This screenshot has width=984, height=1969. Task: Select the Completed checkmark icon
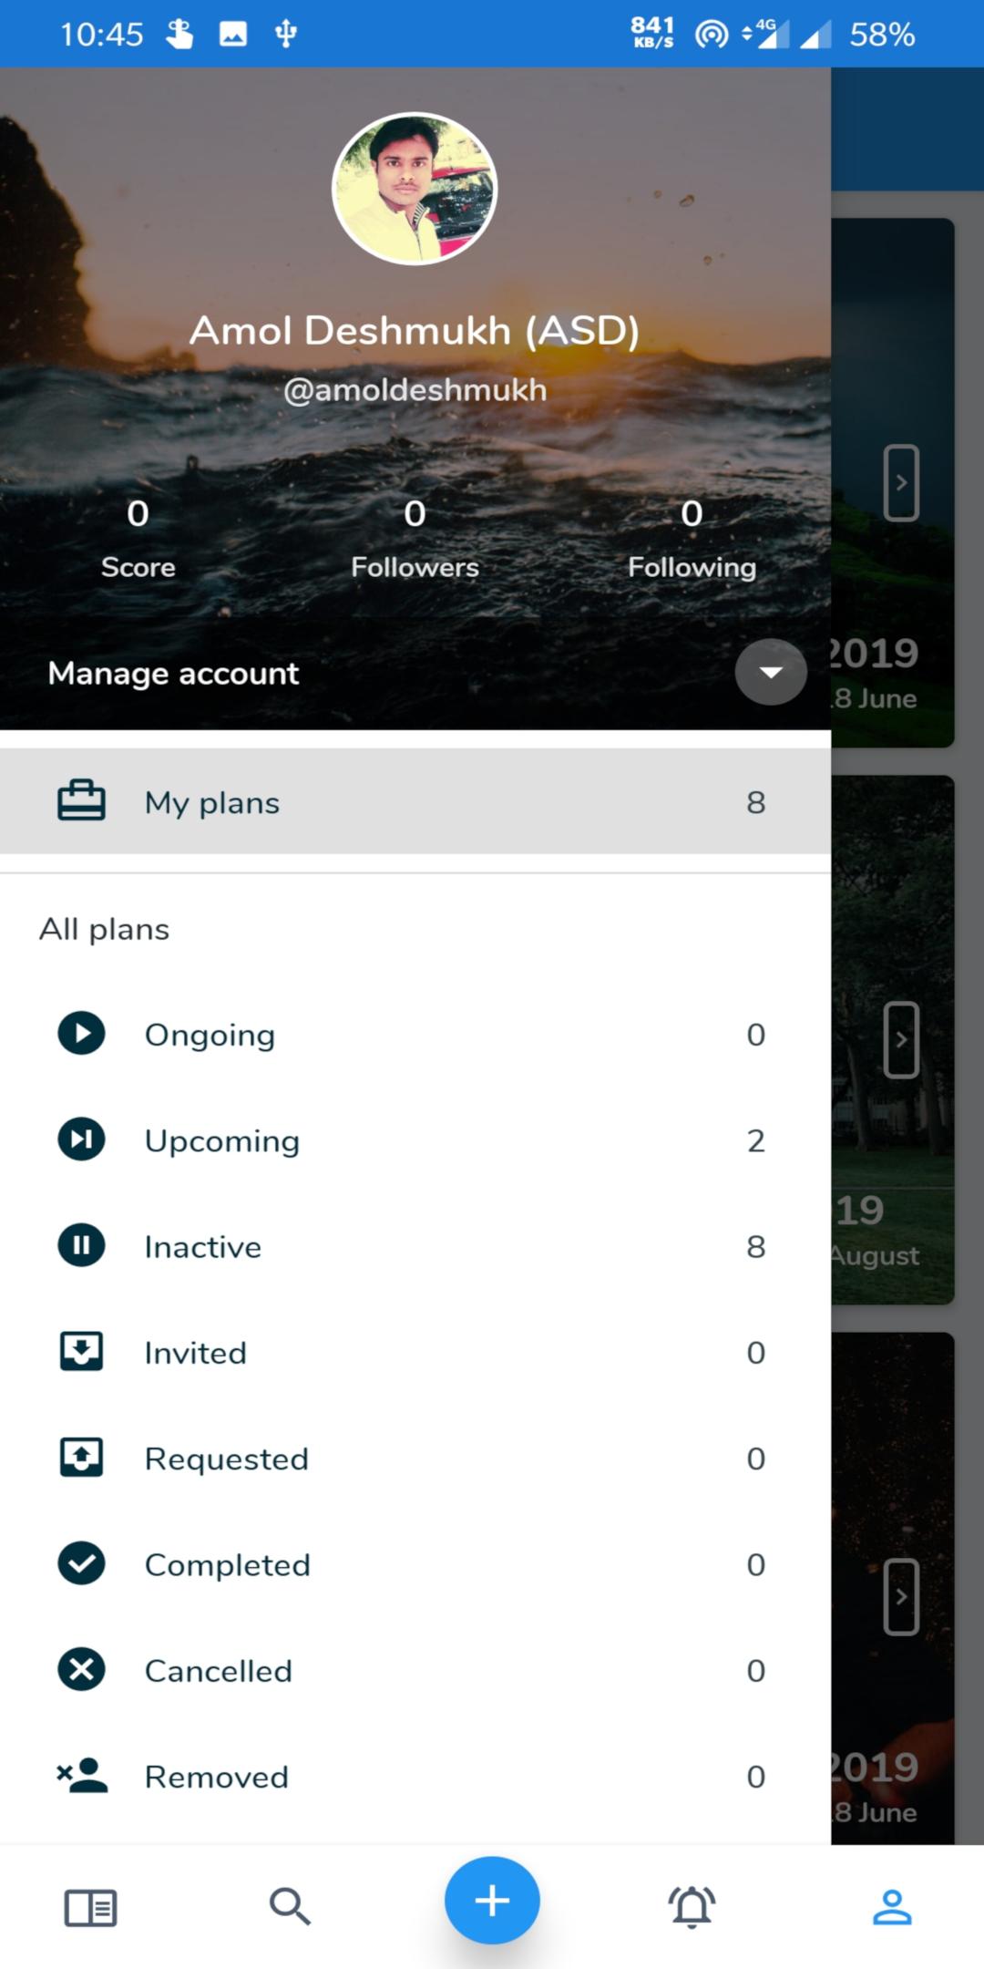coord(81,1563)
